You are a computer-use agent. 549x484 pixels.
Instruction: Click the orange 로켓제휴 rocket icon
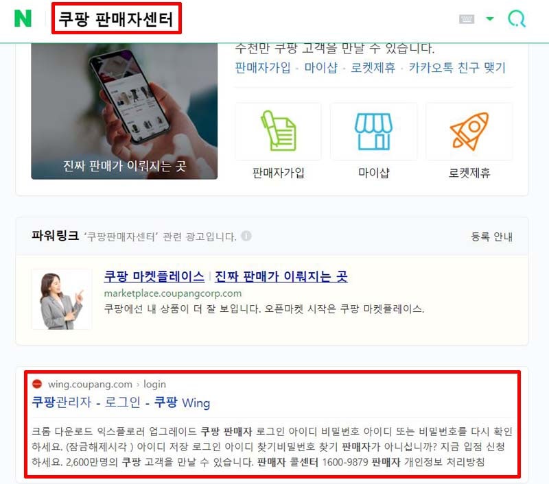469,131
